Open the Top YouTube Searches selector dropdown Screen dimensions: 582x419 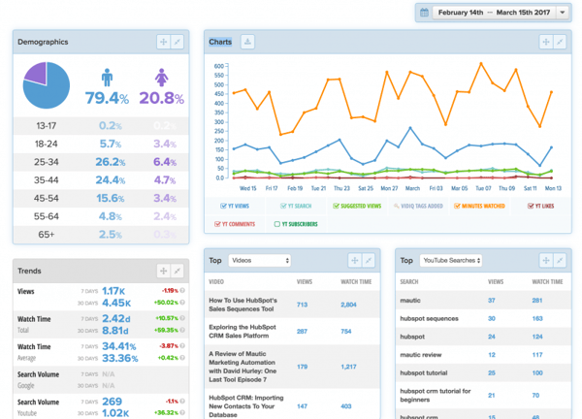[x=451, y=261]
